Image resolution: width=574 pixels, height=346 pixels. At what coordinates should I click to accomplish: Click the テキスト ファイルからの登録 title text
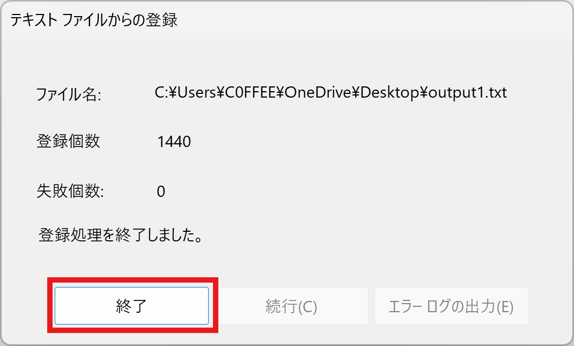[94, 20]
